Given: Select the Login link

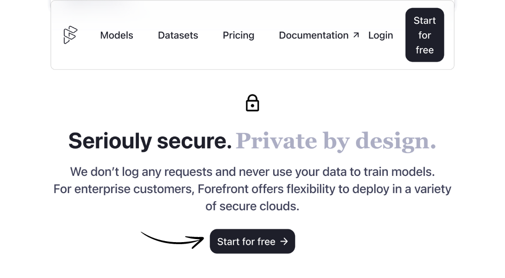Looking at the screenshot, I should (381, 35).
